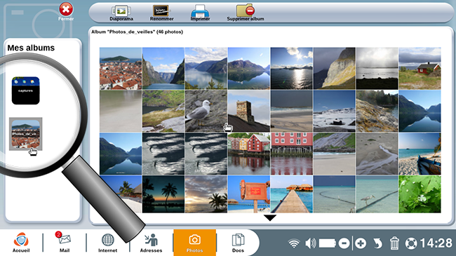This screenshot has height=256, width=456.
Task: Open the sun over sea photo
Action: point(291,68)
